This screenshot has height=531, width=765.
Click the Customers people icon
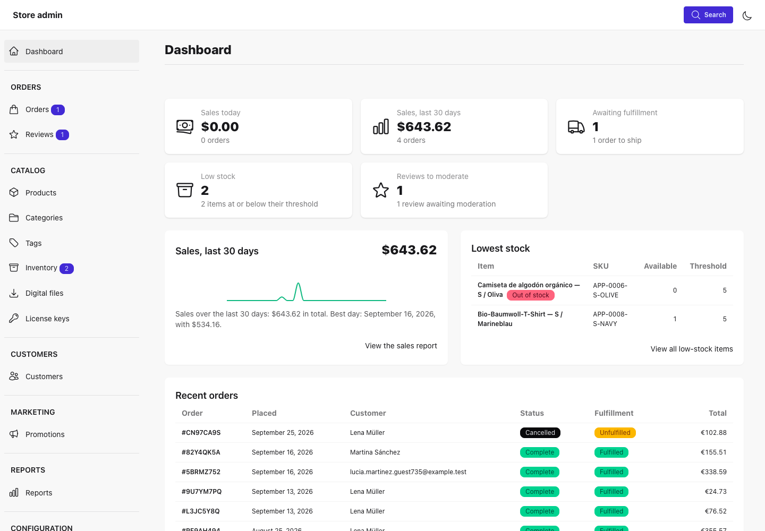pyautogui.click(x=14, y=376)
